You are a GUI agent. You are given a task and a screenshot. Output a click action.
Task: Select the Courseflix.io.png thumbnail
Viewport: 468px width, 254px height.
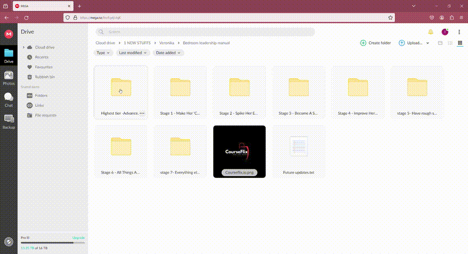[239, 151]
